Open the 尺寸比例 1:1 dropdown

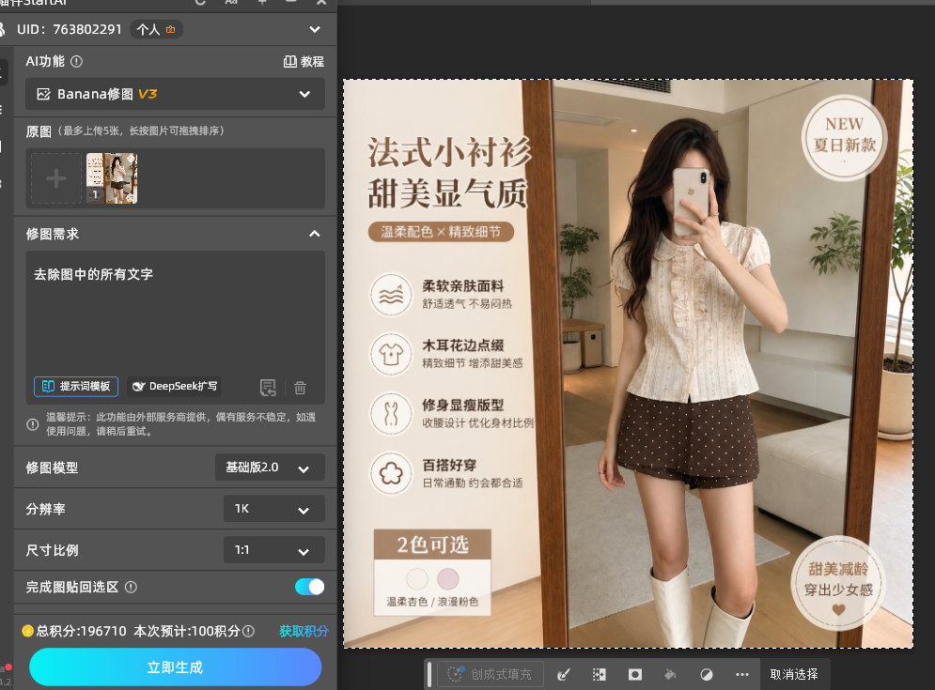tap(273, 550)
